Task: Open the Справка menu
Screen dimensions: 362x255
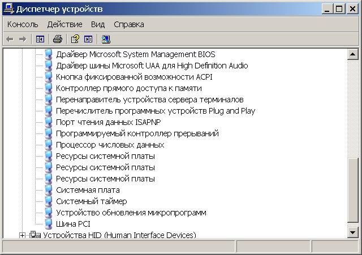Action: [129, 24]
